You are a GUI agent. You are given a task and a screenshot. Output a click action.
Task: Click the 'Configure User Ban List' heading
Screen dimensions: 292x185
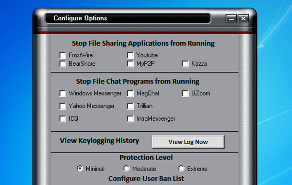tap(146, 179)
